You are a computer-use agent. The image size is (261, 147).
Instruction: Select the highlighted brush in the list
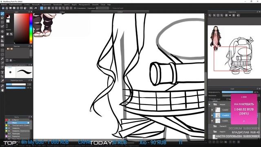click(x=17, y=122)
